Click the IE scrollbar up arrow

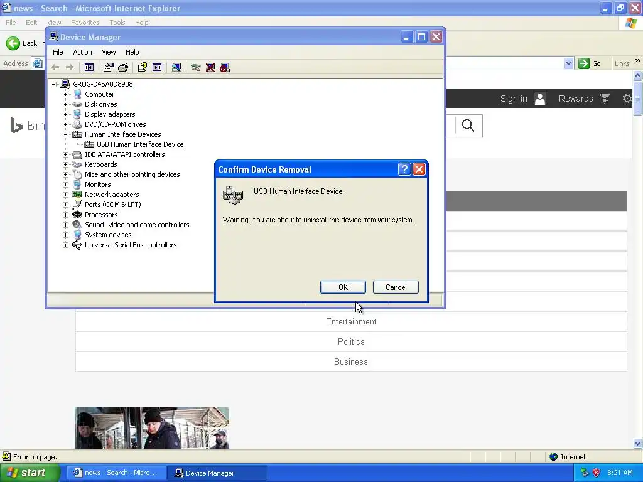click(638, 75)
